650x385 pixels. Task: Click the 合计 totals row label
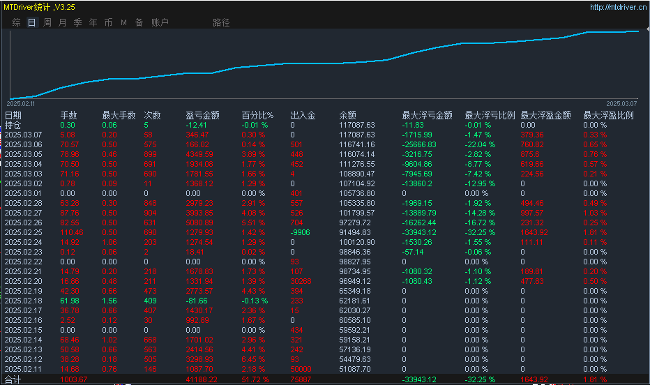pyautogui.click(x=13, y=379)
